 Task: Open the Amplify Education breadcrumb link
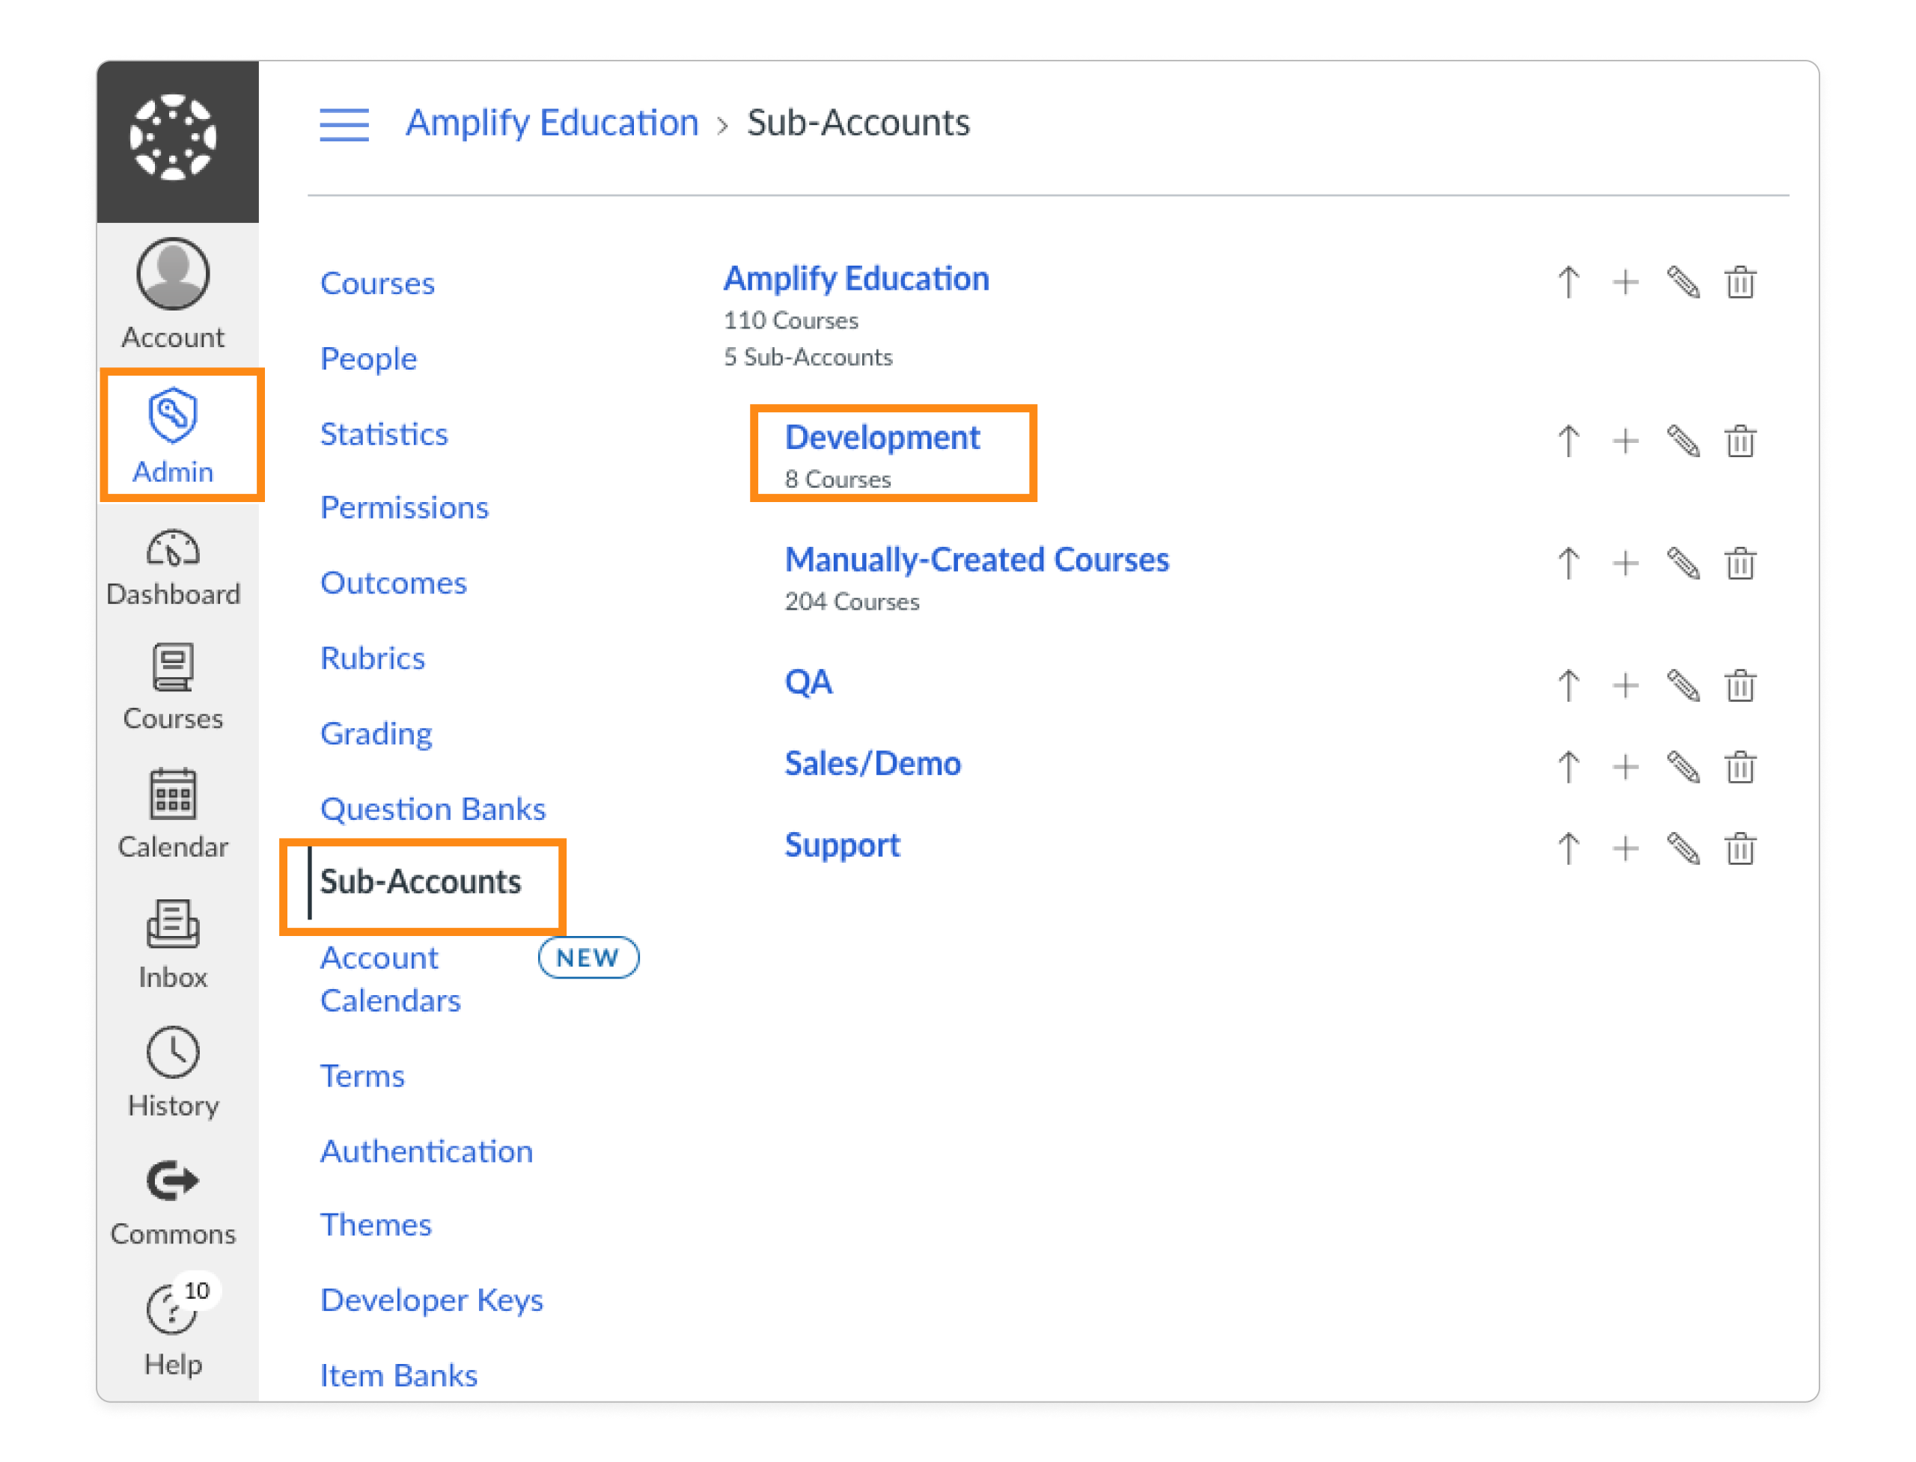click(551, 123)
